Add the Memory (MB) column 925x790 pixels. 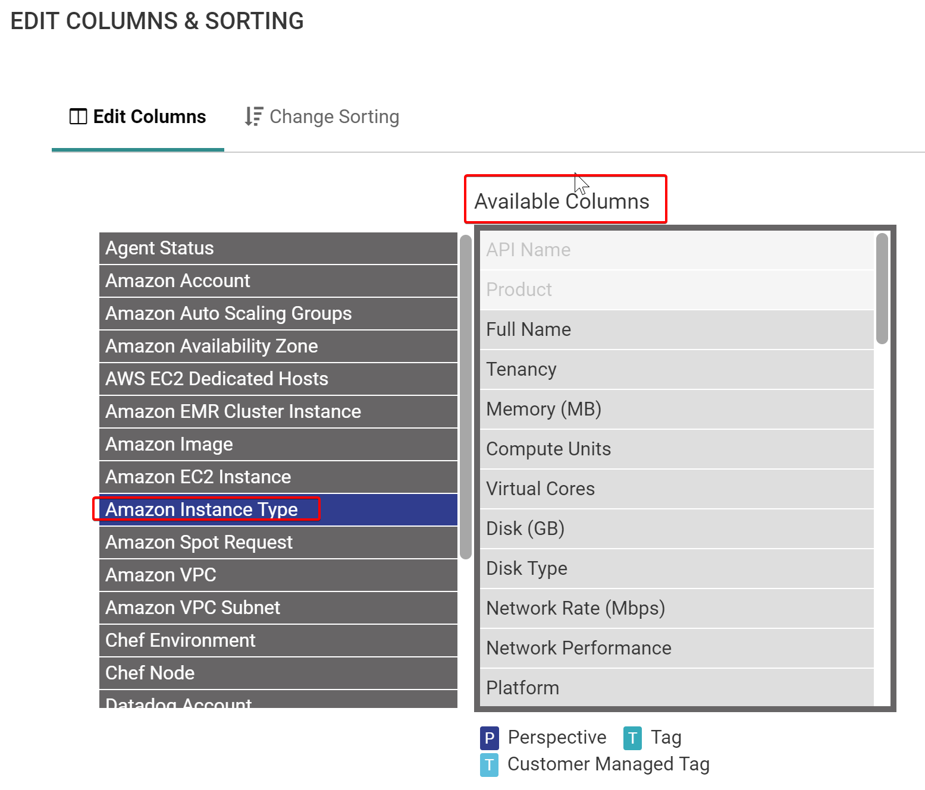coord(676,410)
